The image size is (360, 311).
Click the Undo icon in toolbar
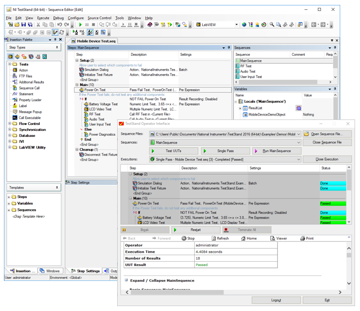pos(60,24)
